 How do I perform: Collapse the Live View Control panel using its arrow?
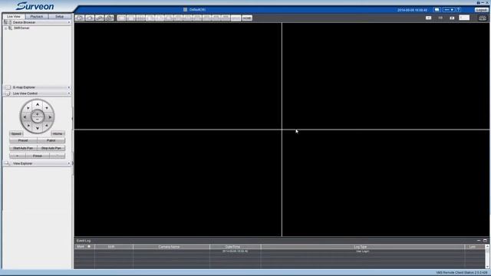point(69,94)
